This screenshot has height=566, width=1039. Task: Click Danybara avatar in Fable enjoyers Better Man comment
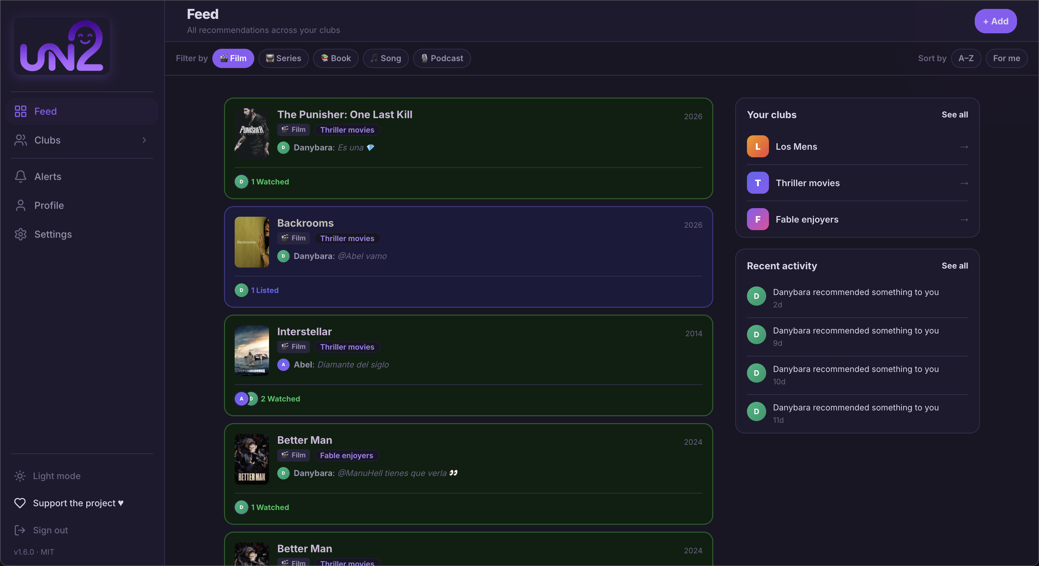[x=283, y=473]
